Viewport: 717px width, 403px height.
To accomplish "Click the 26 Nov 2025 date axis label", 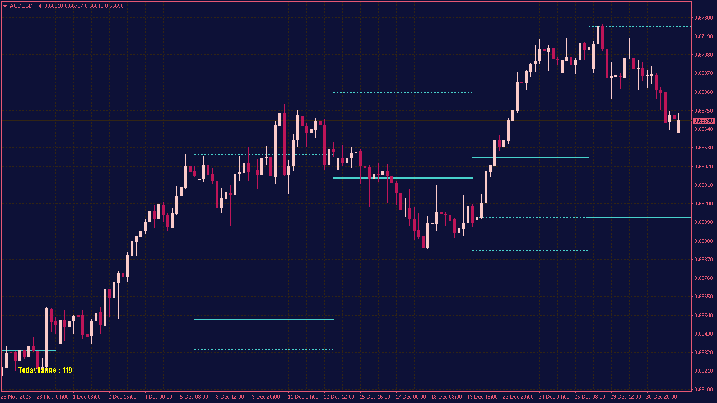I will click(x=16, y=396).
